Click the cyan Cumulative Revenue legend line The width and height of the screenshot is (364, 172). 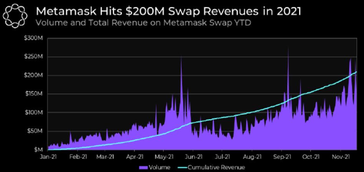[x=182, y=167]
